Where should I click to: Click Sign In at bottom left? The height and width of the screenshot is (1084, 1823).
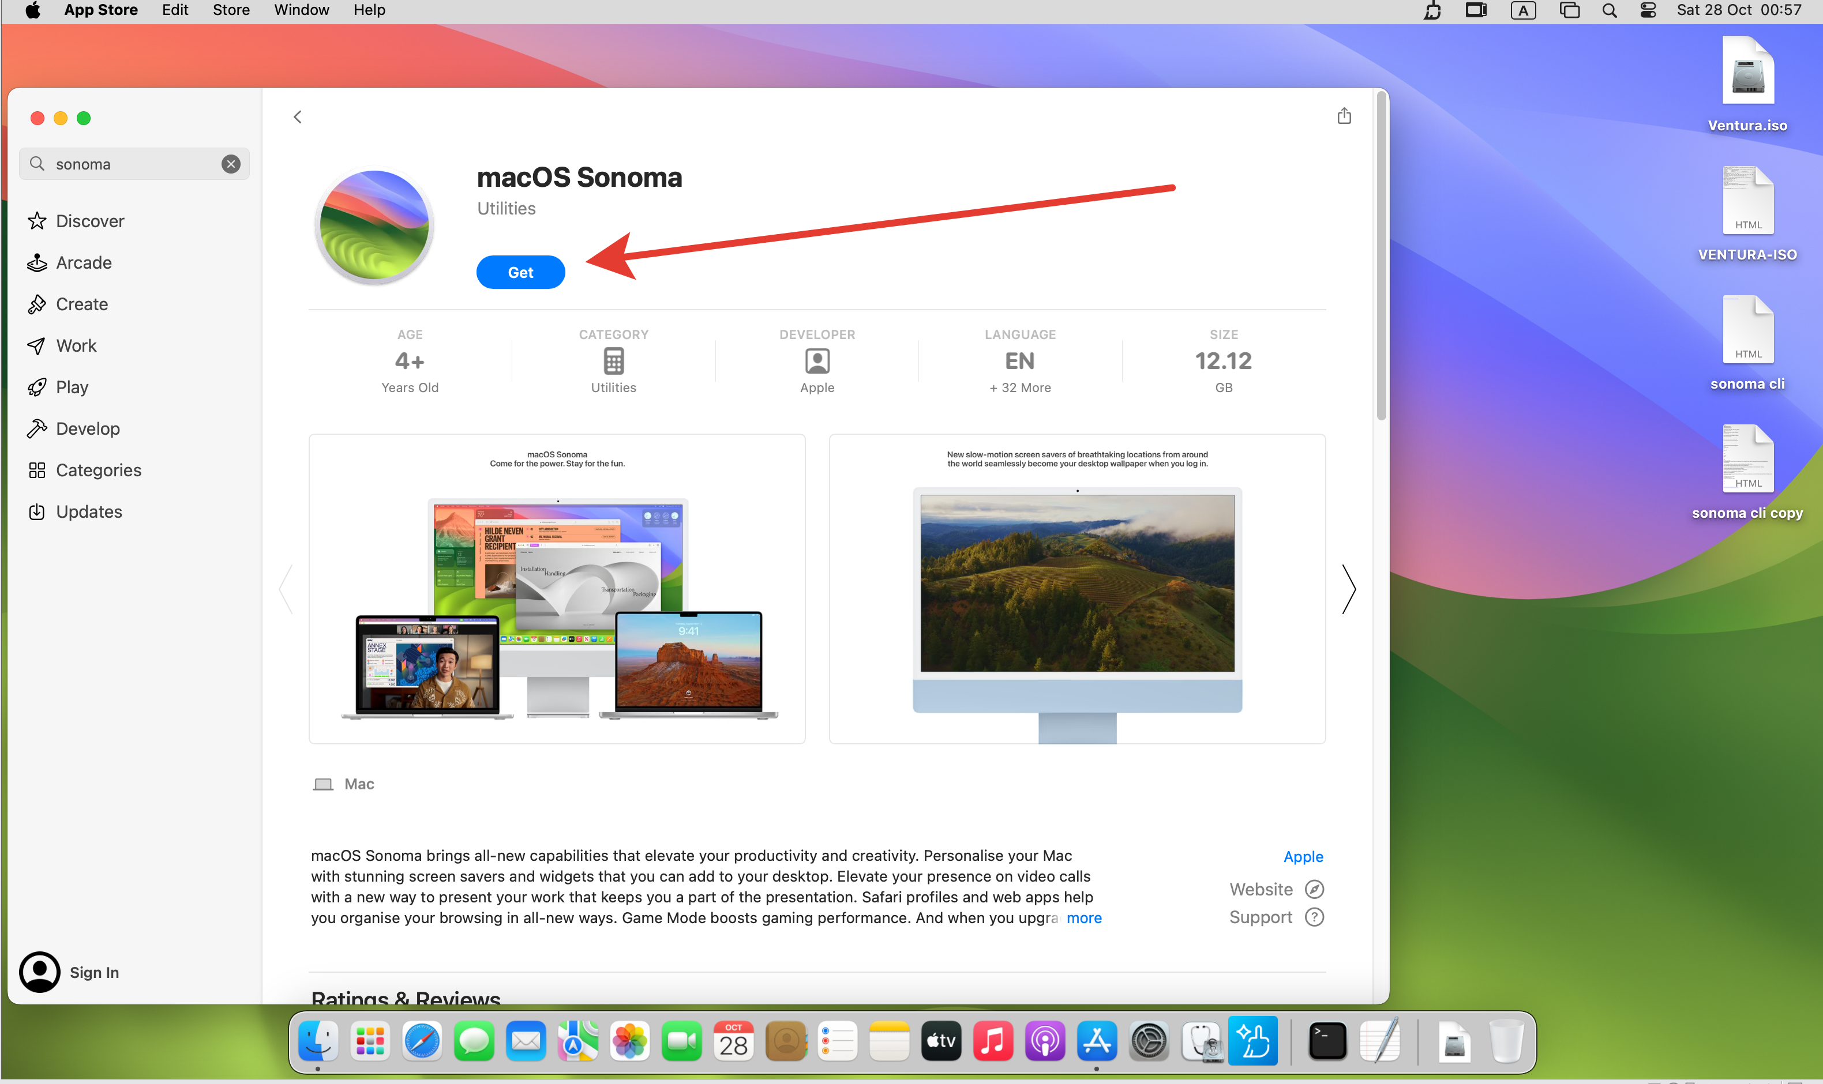(x=94, y=973)
